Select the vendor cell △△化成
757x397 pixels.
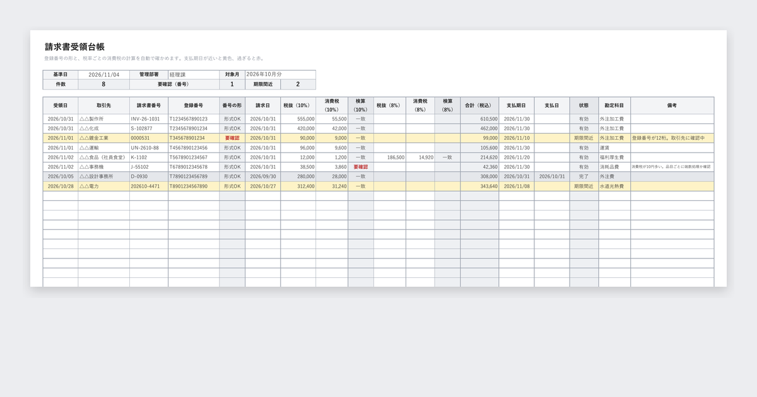click(x=104, y=129)
